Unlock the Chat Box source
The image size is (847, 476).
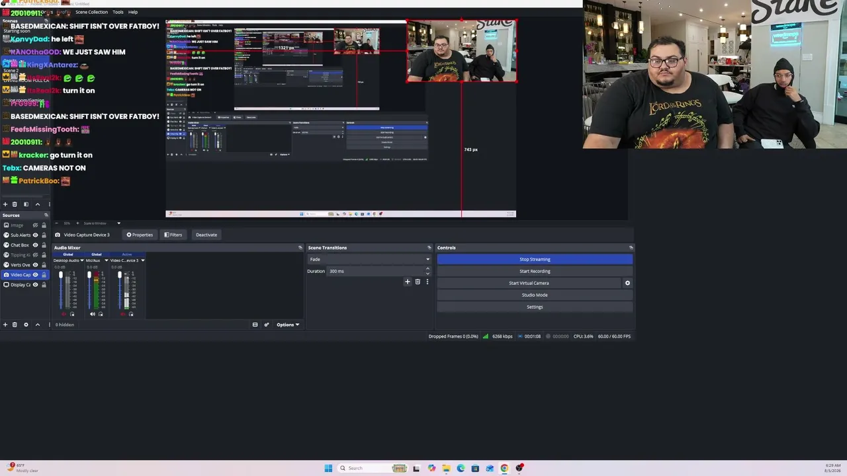[x=44, y=245]
